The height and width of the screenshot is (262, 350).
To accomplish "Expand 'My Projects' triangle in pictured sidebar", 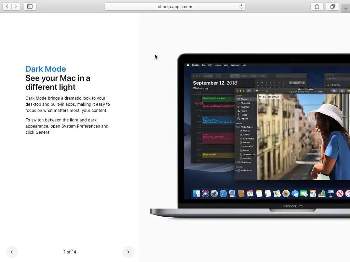I will pos(236,171).
